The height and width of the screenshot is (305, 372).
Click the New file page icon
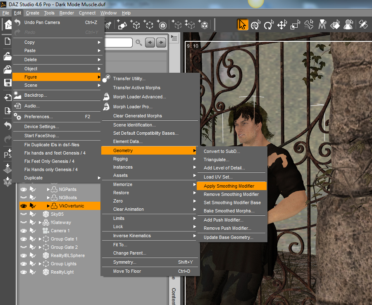7,41
